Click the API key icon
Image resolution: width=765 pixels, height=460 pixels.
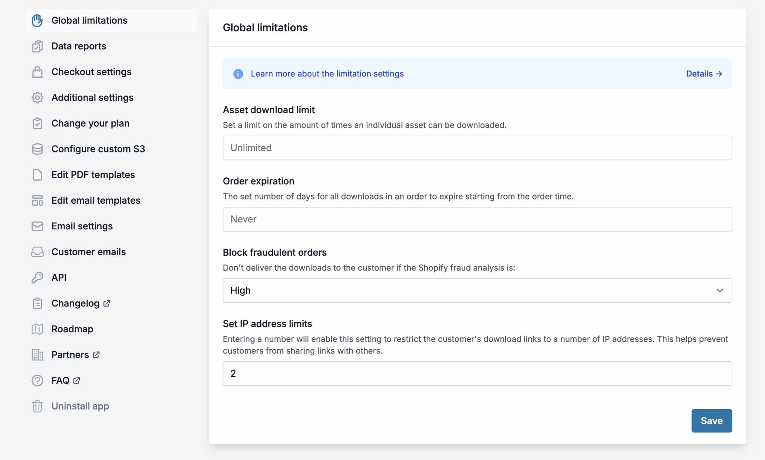pos(37,278)
